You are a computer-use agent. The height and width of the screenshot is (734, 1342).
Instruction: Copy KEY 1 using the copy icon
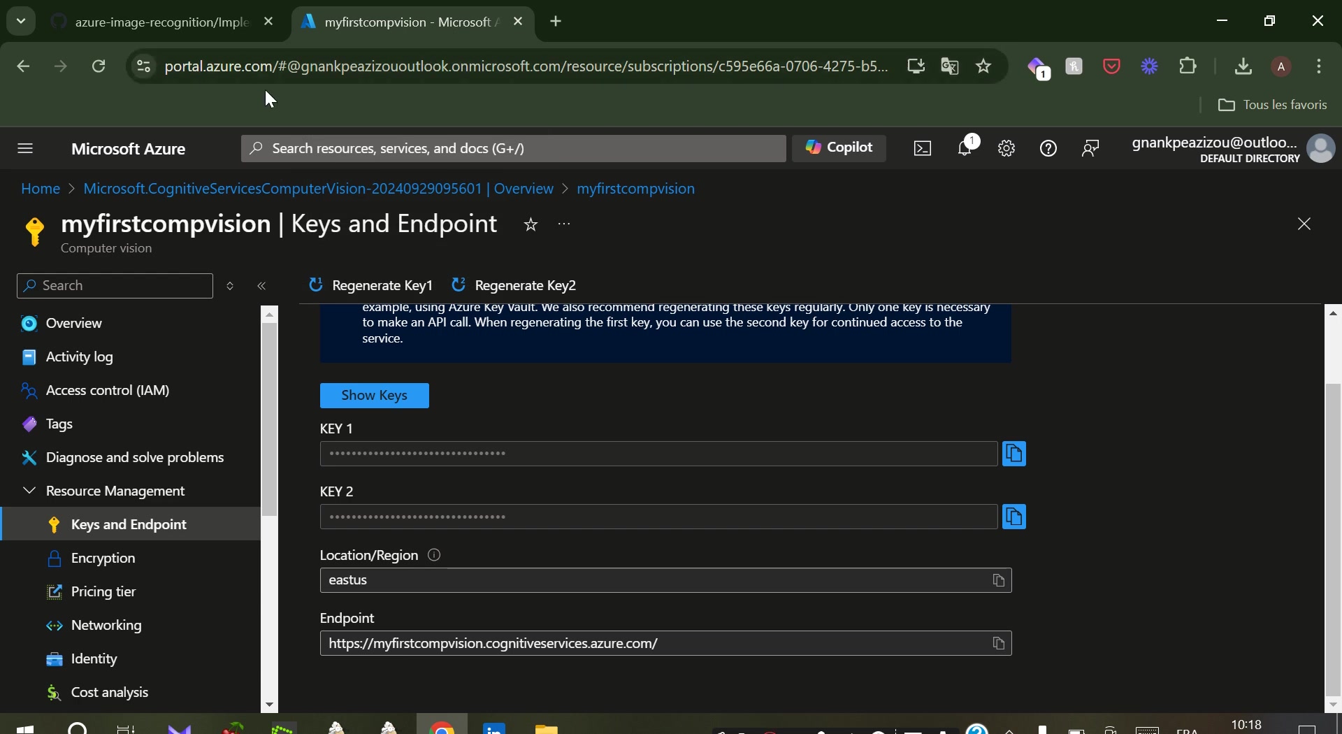tap(1015, 454)
